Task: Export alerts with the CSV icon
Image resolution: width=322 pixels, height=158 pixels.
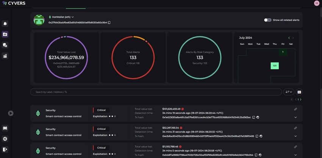Action: [x=299, y=92]
